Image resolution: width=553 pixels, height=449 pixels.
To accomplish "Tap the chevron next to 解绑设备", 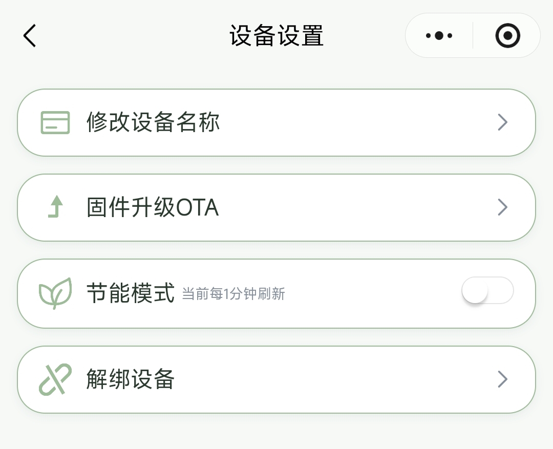I will point(502,379).
